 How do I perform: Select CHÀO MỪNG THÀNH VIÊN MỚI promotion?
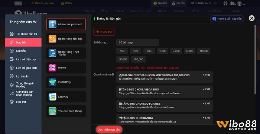click(165, 77)
